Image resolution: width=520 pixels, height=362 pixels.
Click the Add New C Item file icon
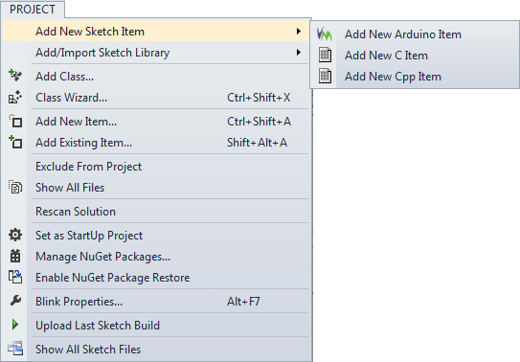coord(325,55)
